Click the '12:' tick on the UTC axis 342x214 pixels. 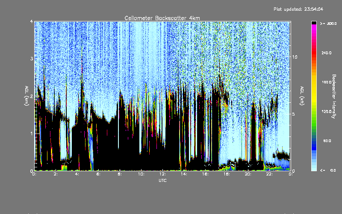pyautogui.click(x=162, y=174)
